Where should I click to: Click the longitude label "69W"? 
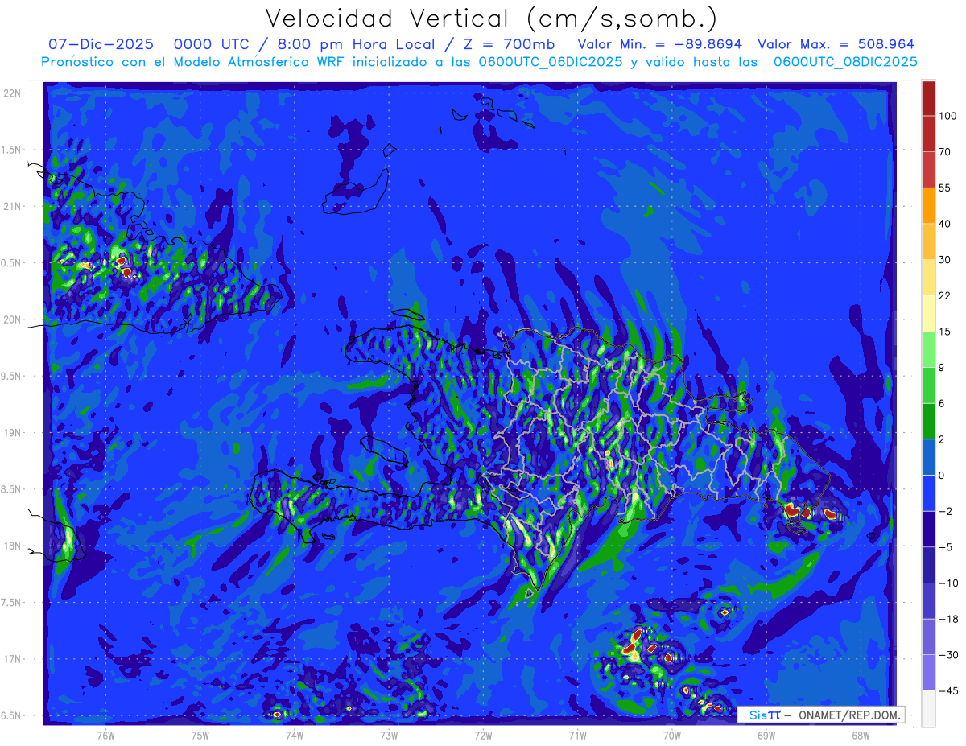766,735
